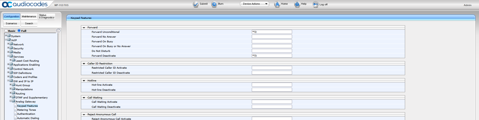Click the Forward No Answer input field
Image resolution: width=479 pixels, height=120 pixels.
(x=272, y=37)
